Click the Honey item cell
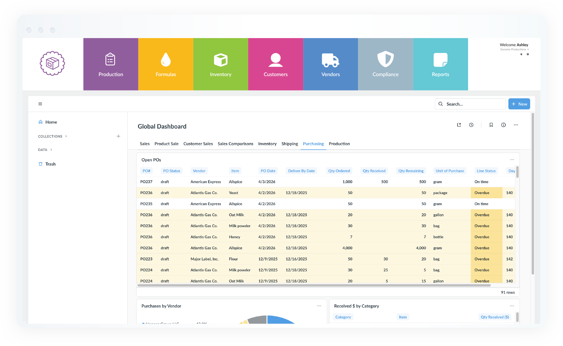The image size is (563, 346). click(x=234, y=237)
